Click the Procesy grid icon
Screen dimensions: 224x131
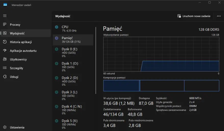click(5, 25)
